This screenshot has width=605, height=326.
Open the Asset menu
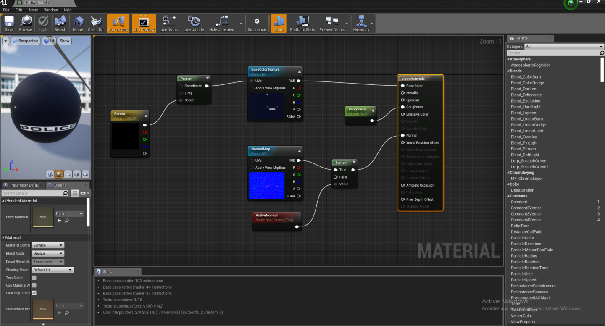pos(33,10)
